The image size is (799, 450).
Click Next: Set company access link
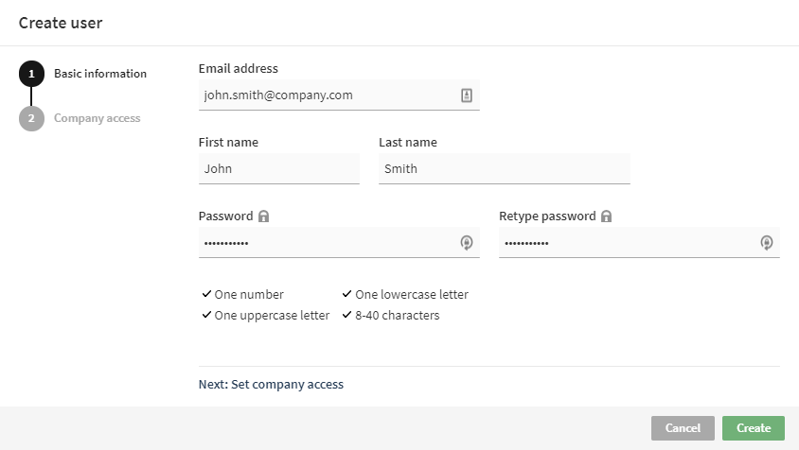271,385
